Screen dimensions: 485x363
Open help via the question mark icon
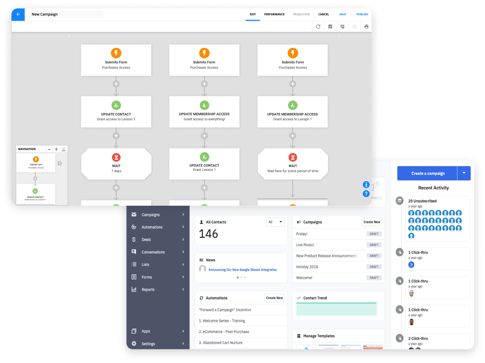coord(366,194)
